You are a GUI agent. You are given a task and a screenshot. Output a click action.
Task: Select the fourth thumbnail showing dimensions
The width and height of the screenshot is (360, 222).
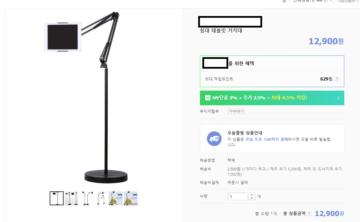pos(101,198)
